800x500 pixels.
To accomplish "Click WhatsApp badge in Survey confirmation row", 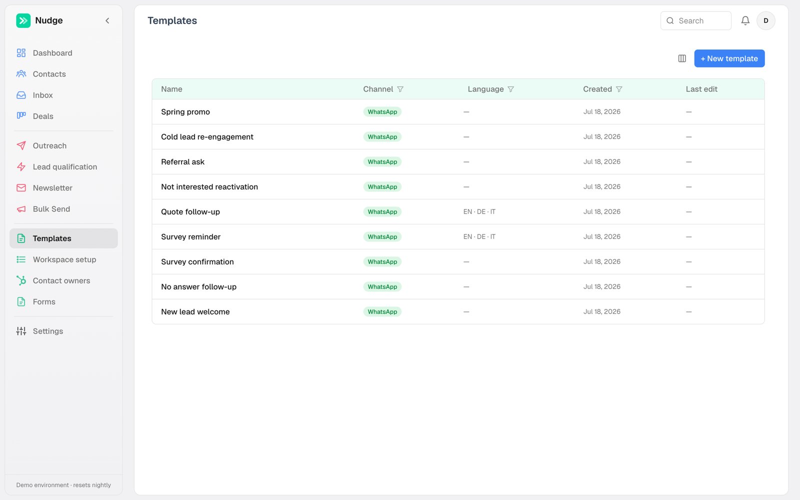I will (382, 262).
